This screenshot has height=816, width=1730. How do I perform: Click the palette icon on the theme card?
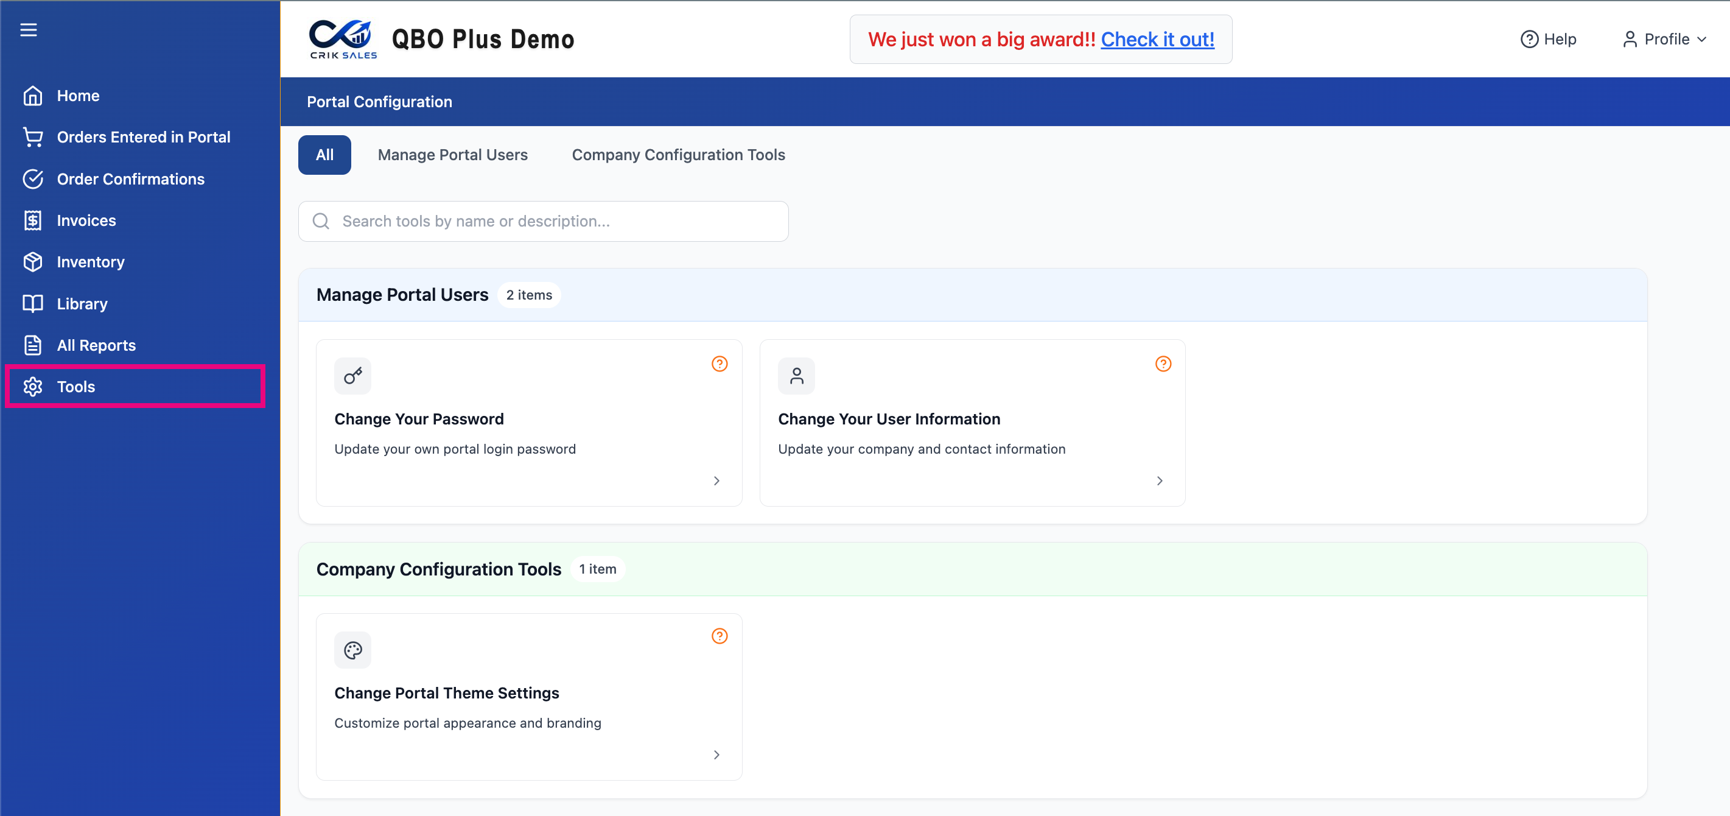tap(352, 649)
